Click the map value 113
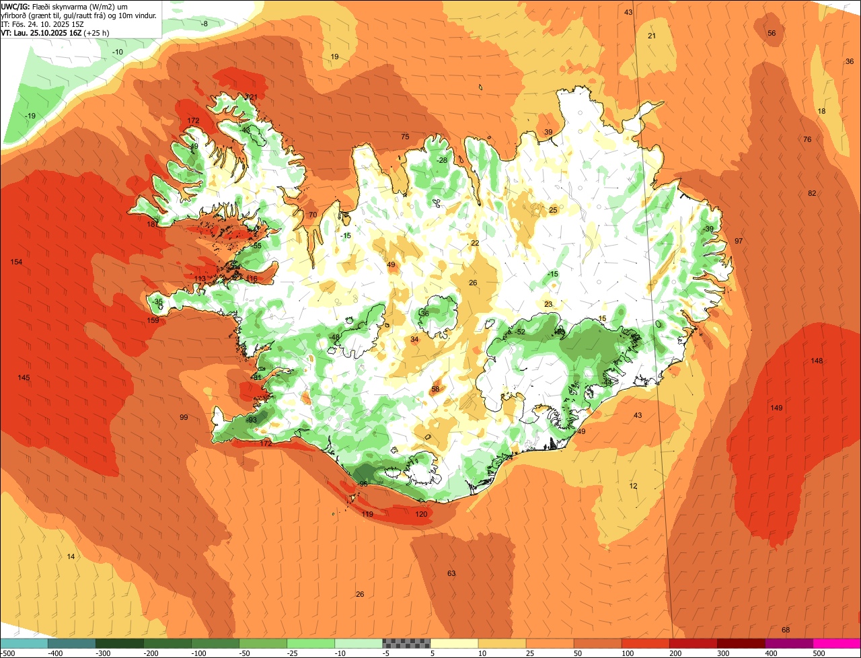The height and width of the screenshot is (658, 861). click(200, 279)
